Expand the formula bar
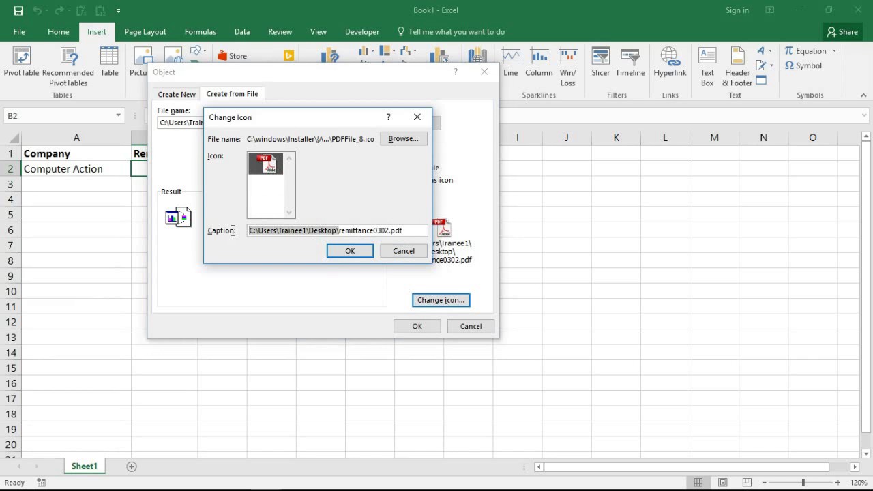873x491 pixels. (x=865, y=116)
